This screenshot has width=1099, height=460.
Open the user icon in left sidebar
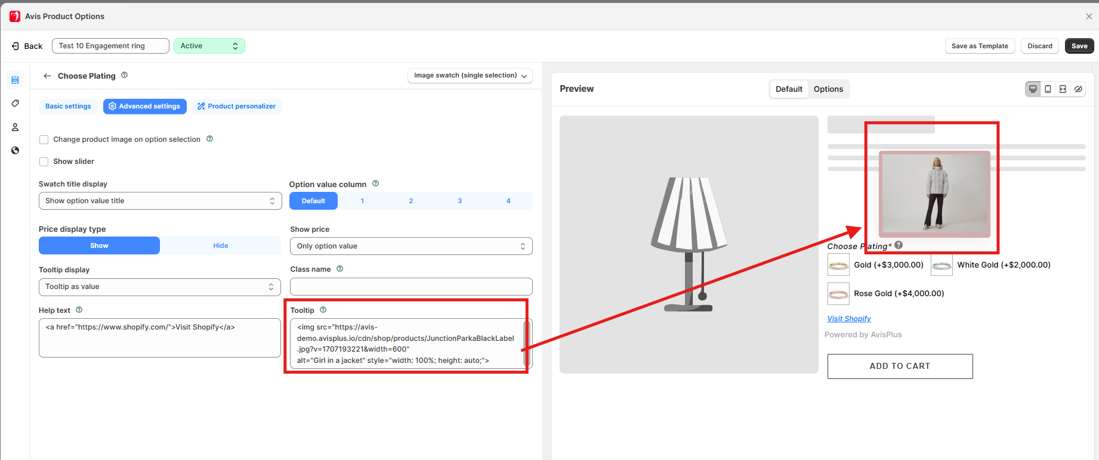click(x=16, y=127)
